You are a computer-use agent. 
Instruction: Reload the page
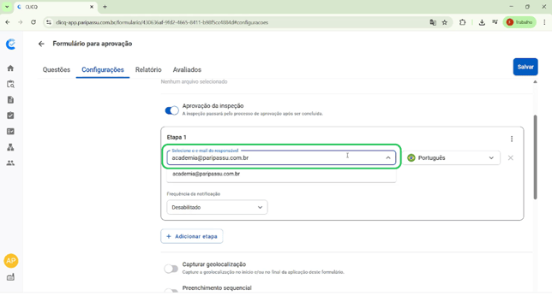pos(33,22)
